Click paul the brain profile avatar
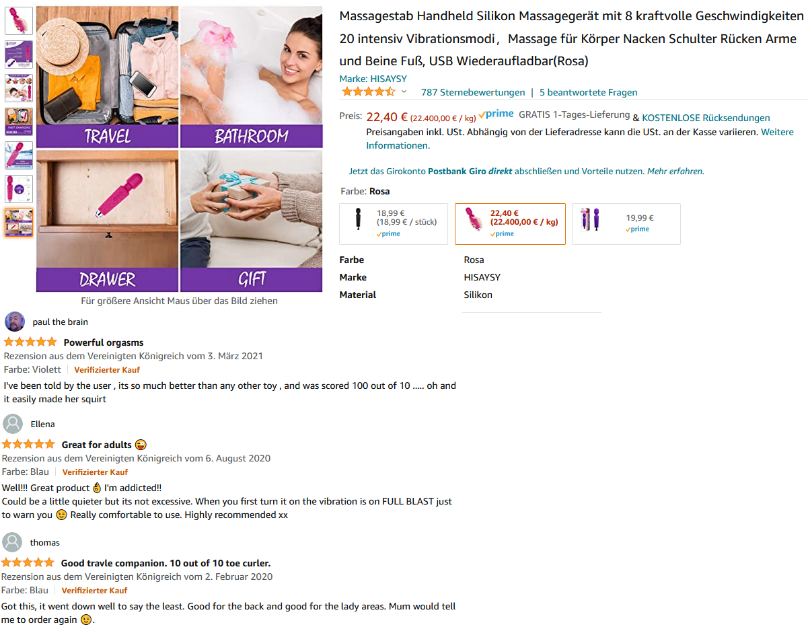Screen dimensions: 808x631 point(15,322)
